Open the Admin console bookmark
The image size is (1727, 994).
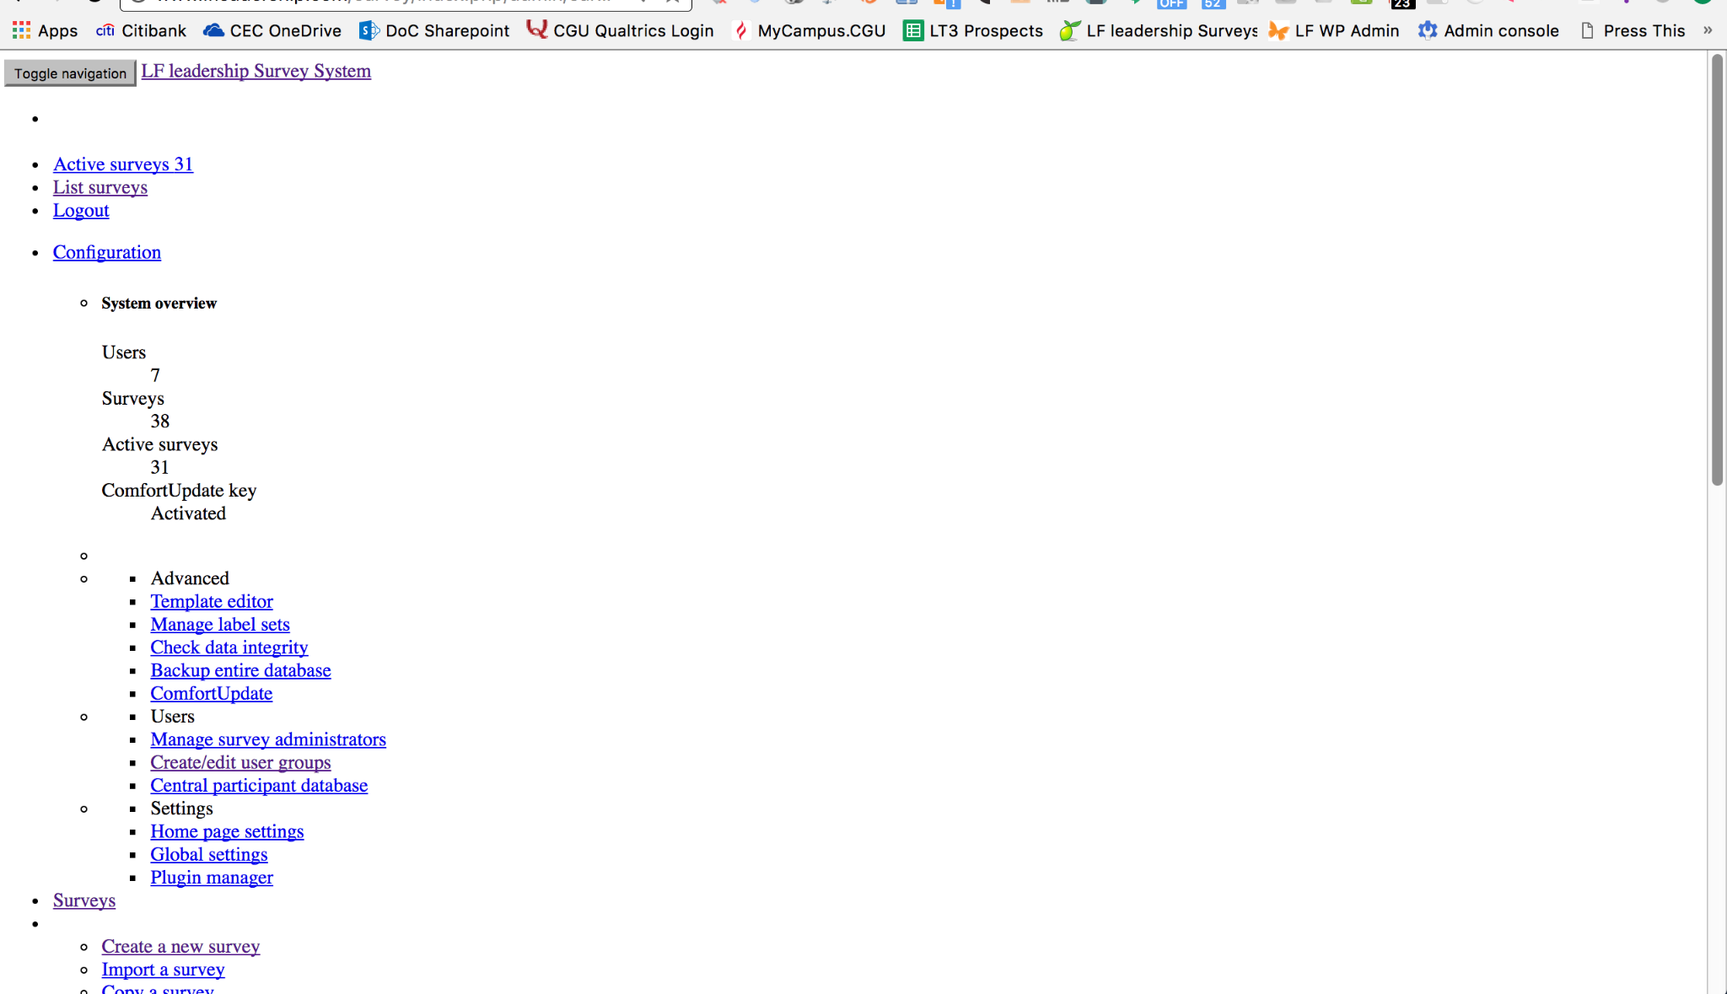tap(1488, 31)
